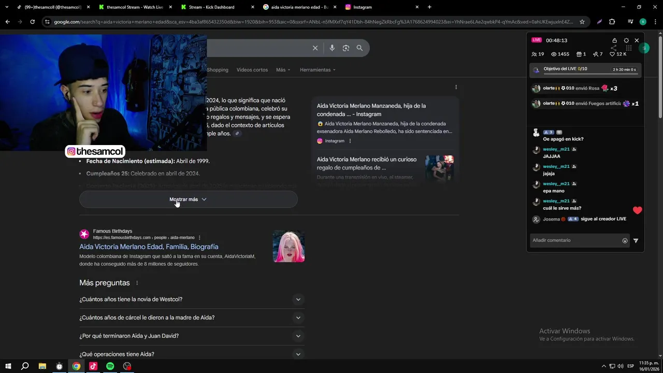Switch to thesamcol Stream Watch Live tab
The image size is (663, 373).
click(135, 7)
